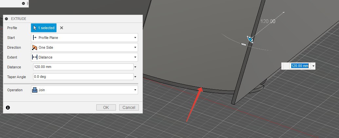Open the Start dropdown showing Profile Plane
This screenshot has height=138, width=339.
pyautogui.click(x=85, y=38)
